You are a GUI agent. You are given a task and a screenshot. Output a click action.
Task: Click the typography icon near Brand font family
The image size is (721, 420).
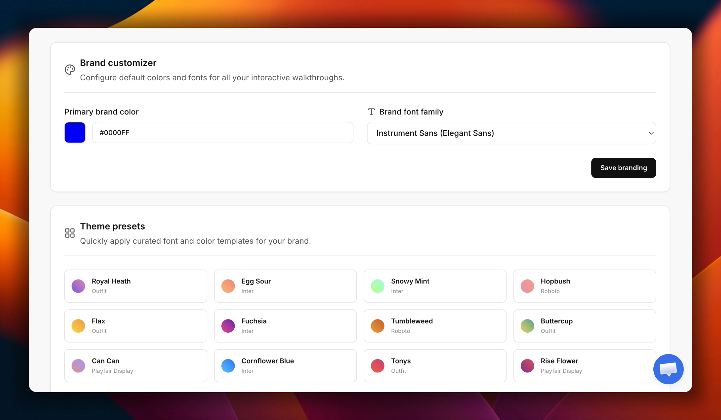coord(371,112)
